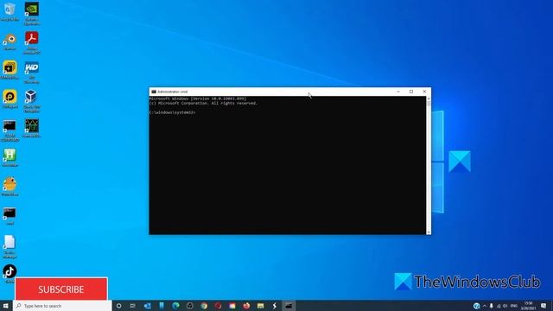Select the orange round desktop shortcut

click(x=10, y=187)
